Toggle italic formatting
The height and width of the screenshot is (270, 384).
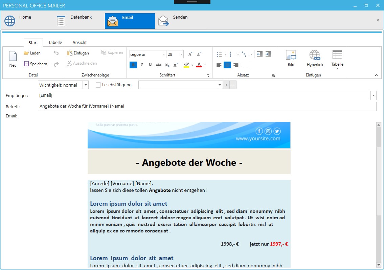pos(142,65)
